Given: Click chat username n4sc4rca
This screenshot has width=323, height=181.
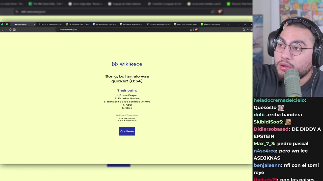Looking at the screenshot, I should (x=265, y=151).
